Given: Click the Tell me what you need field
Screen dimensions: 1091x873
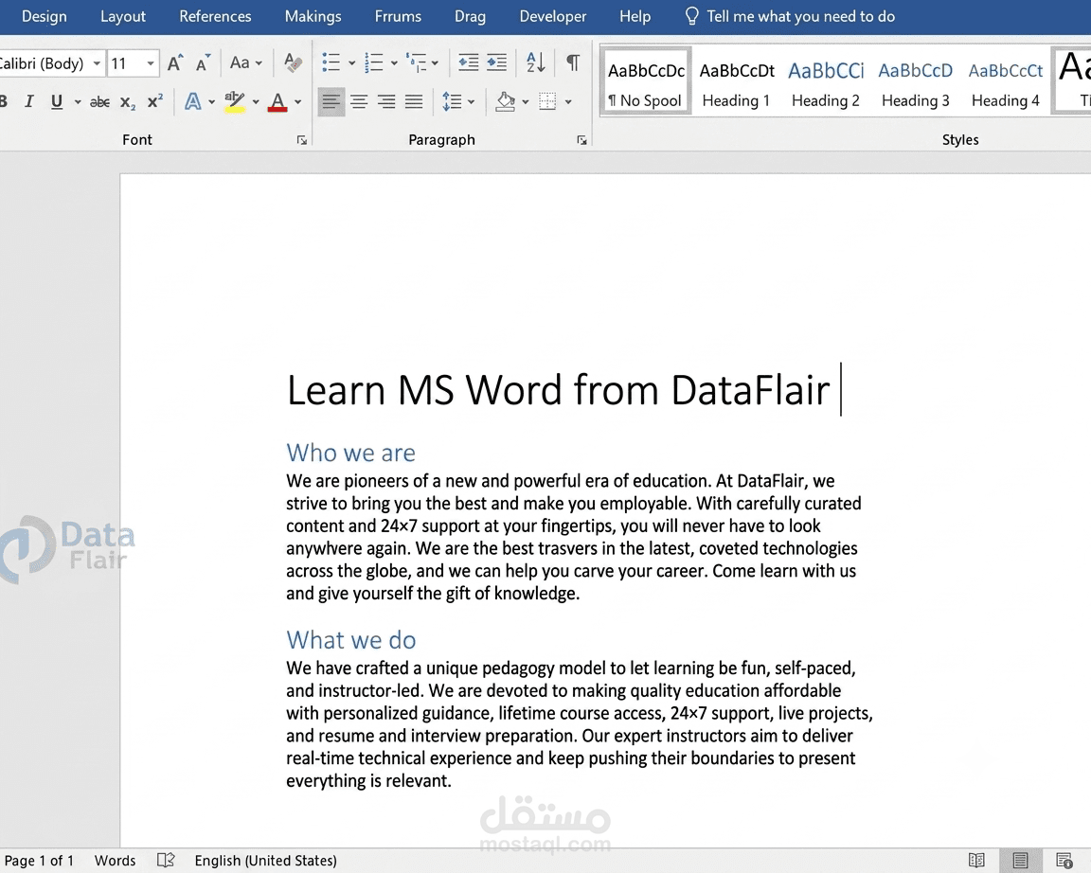Looking at the screenshot, I should pos(801,16).
